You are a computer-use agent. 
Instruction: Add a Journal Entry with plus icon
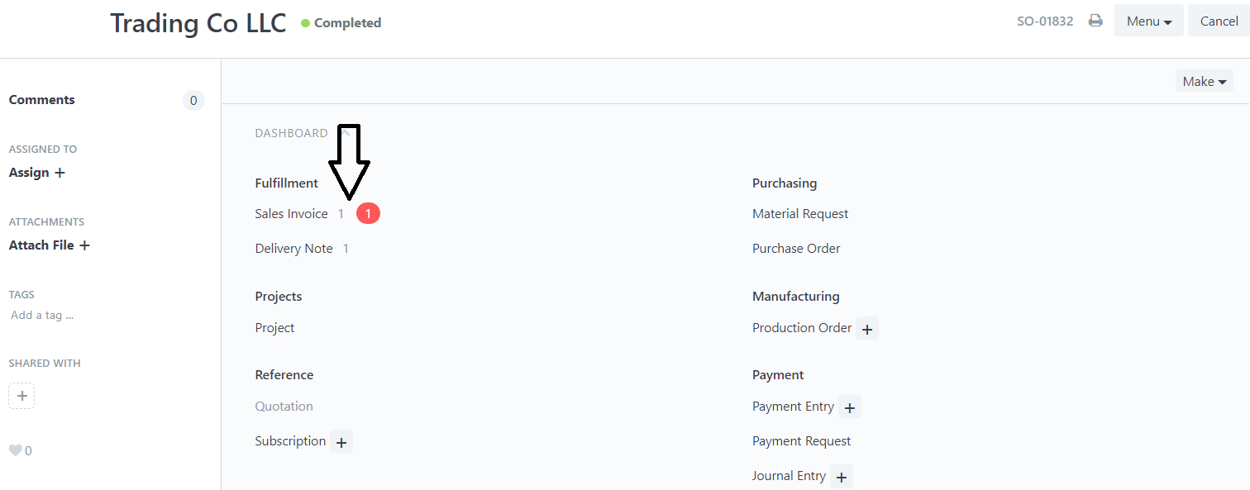[842, 477]
